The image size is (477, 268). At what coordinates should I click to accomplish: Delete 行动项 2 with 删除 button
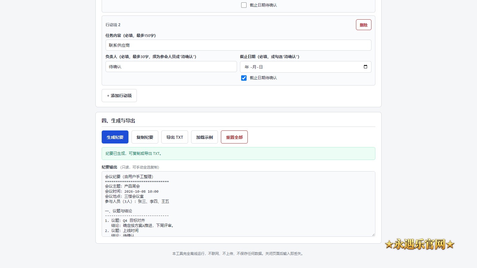[363, 25]
